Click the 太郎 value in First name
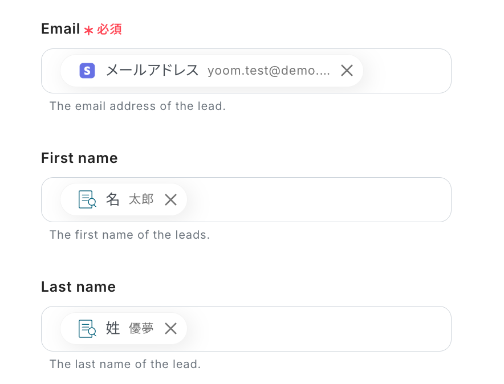 141,199
